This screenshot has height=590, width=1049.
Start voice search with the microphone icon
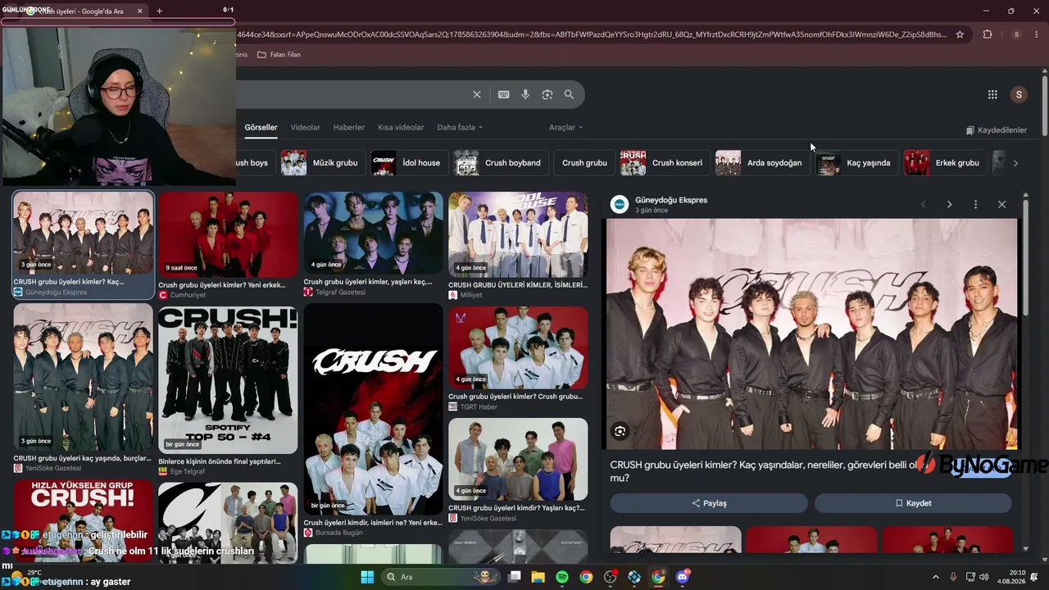coord(525,94)
